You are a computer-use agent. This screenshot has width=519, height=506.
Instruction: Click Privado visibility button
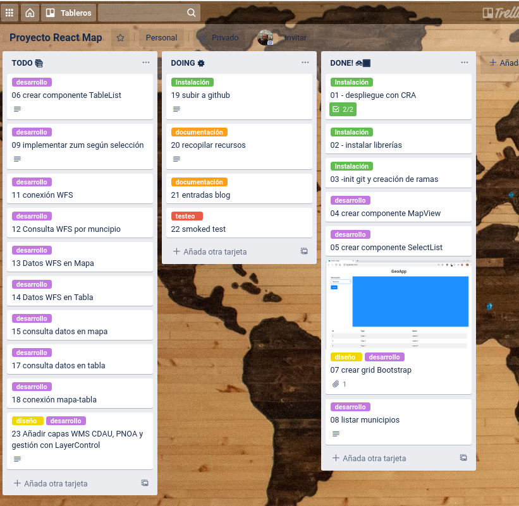[x=219, y=38]
